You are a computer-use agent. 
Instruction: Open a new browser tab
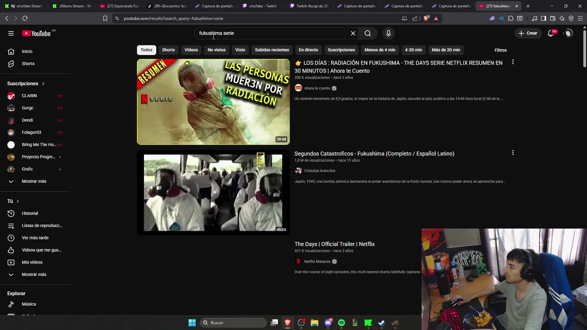(528, 6)
